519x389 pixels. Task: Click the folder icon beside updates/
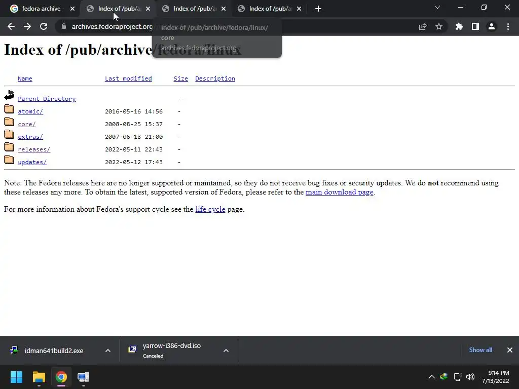click(9, 160)
